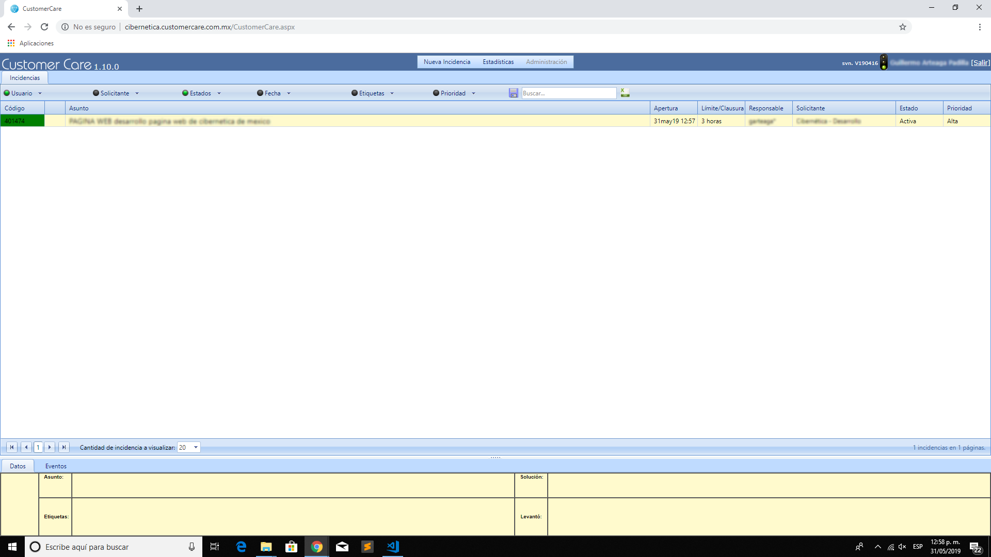Sort by the Estado column header
Viewport: 991px width, 557px height.
click(919, 108)
